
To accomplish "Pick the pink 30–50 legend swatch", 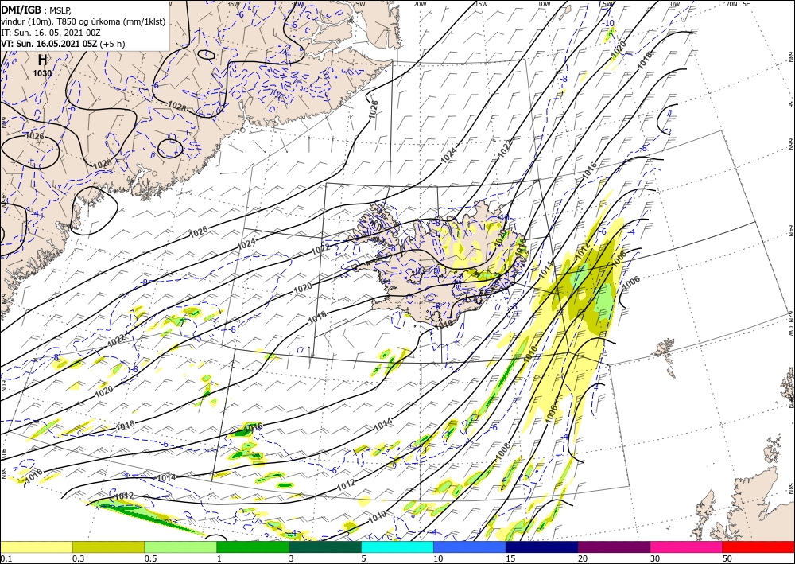I will (687, 546).
